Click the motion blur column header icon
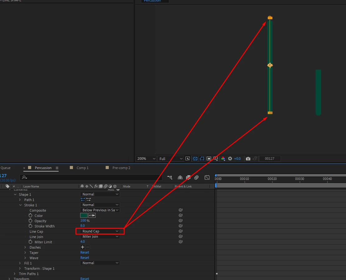Image resolution: width=346 pixels, height=280 pixels. click(x=105, y=186)
